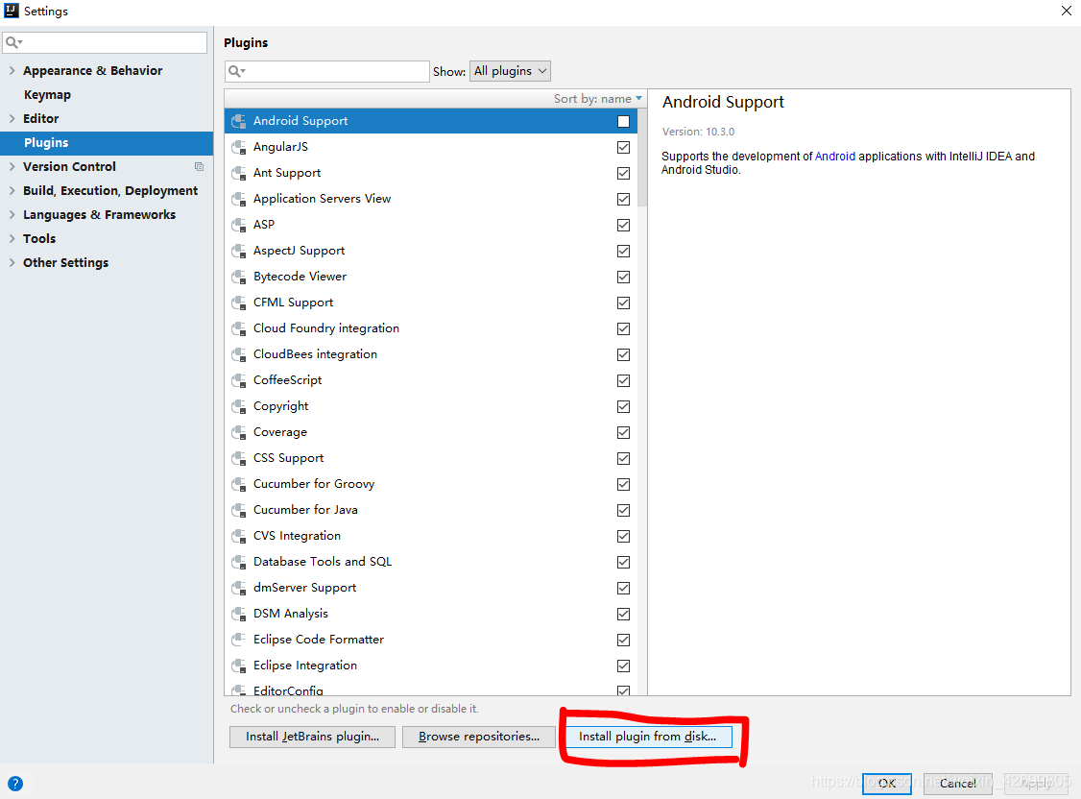Dismiss the dialog with Cancel

[957, 784]
